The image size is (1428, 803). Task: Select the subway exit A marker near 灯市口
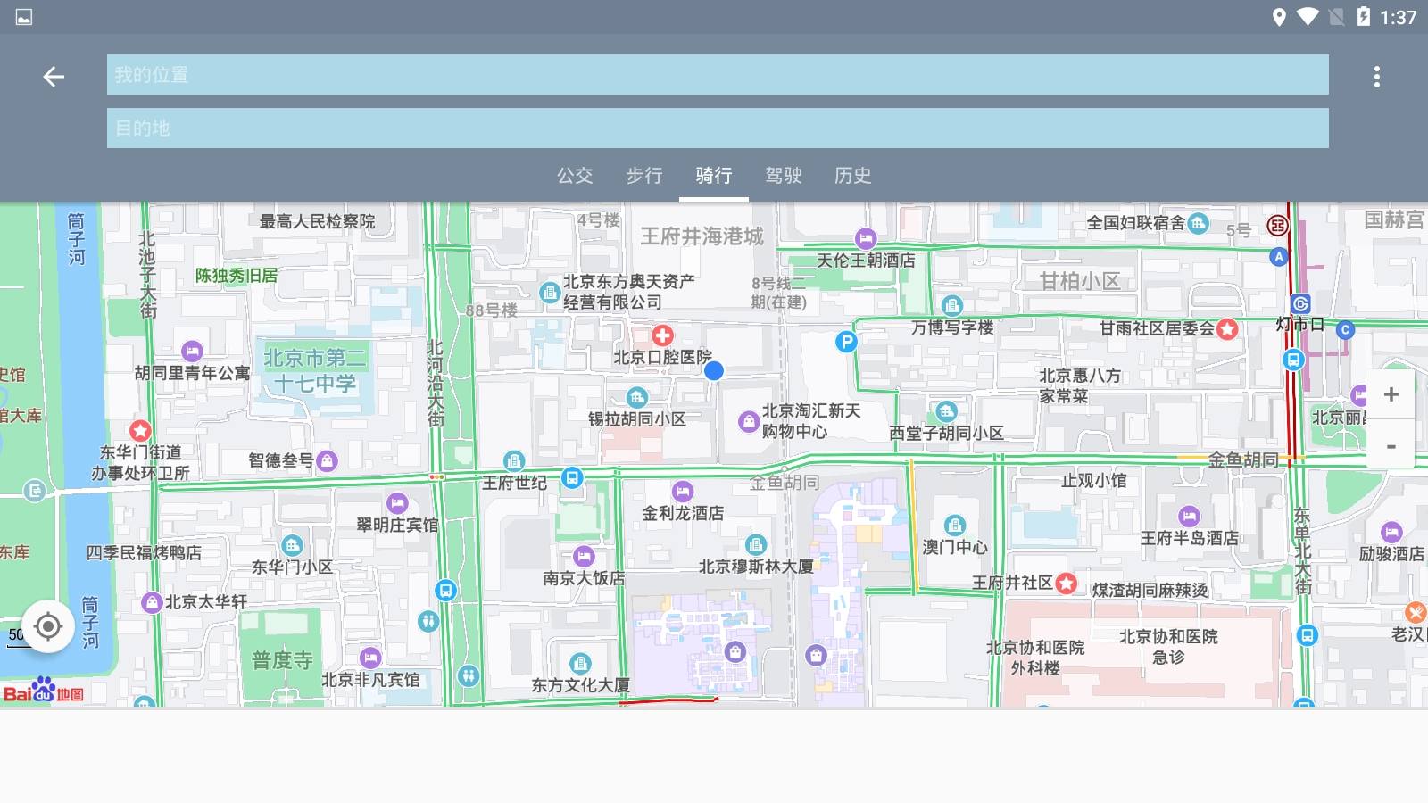tap(1278, 257)
